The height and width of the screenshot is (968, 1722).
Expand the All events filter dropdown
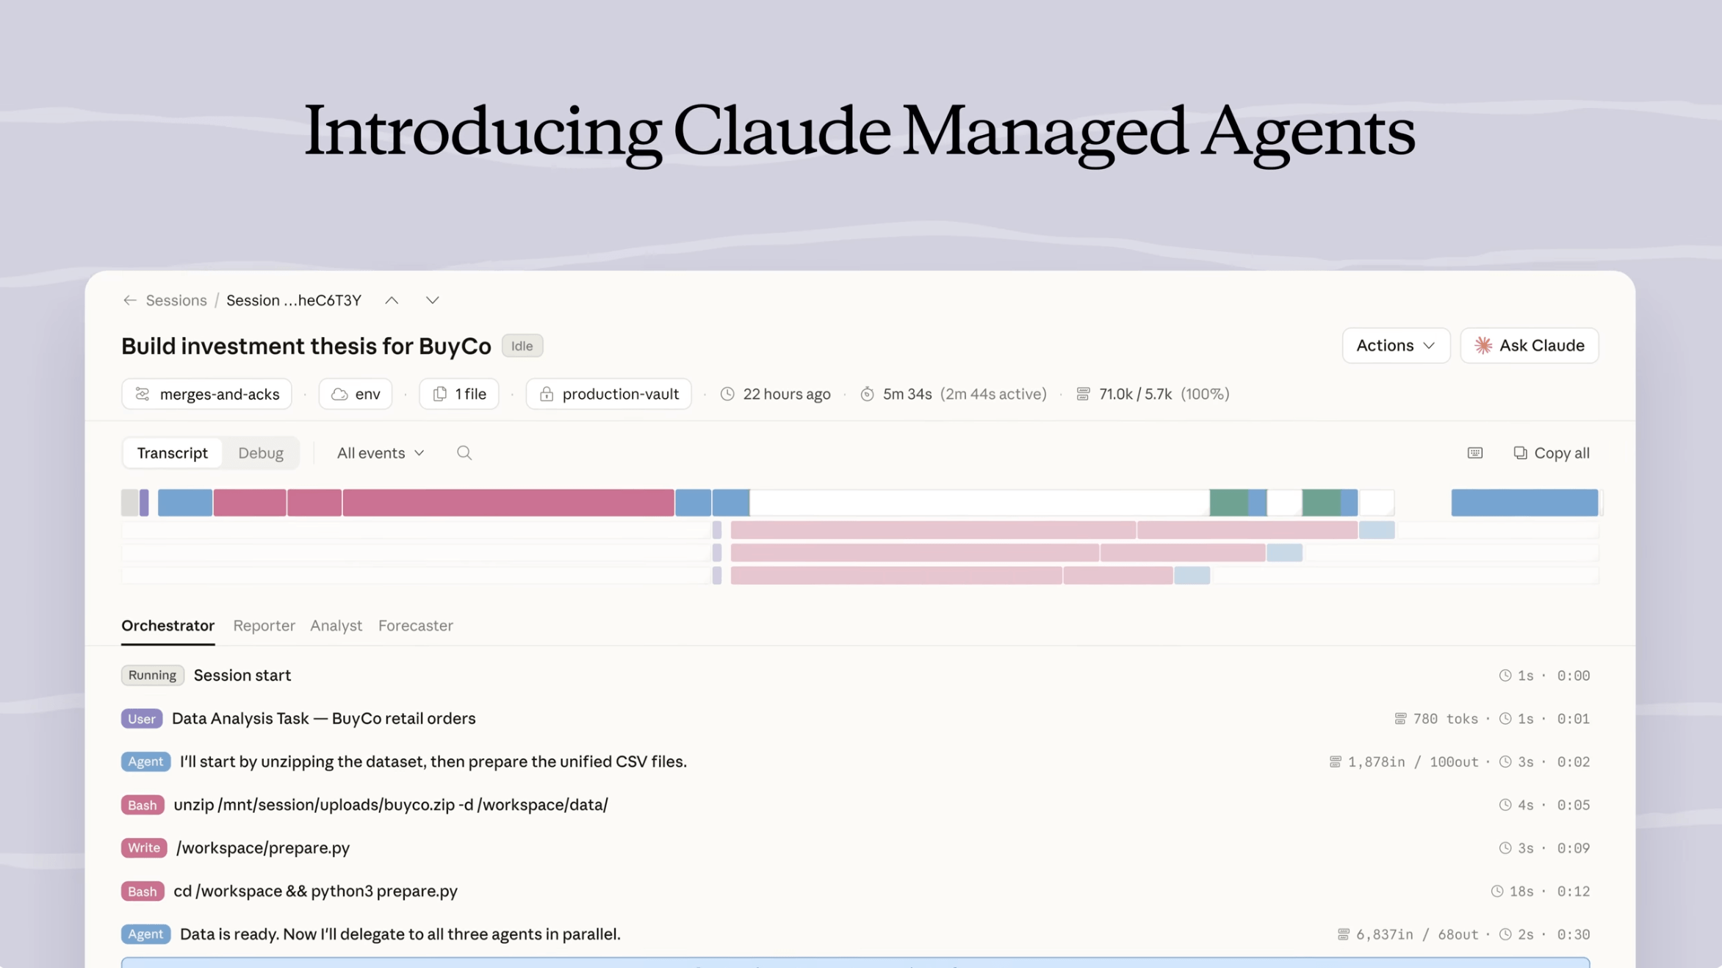click(x=381, y=453)
